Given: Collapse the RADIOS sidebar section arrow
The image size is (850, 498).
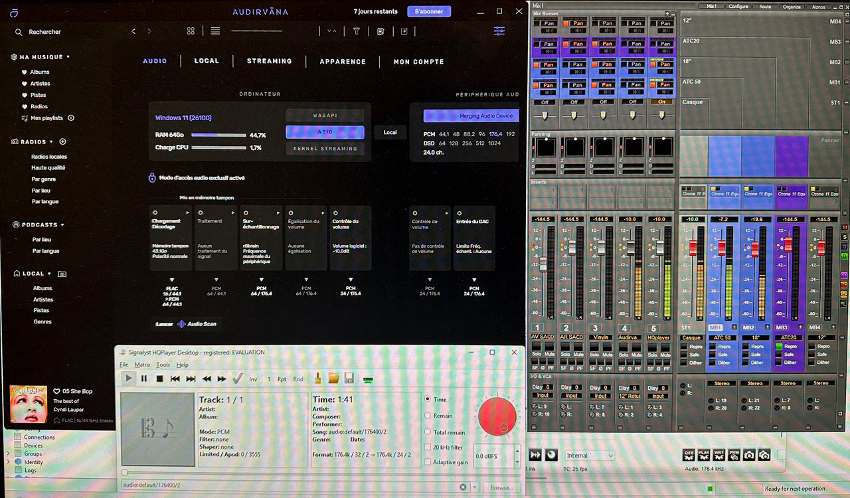Looking at the screenshot, I should 52,141.
